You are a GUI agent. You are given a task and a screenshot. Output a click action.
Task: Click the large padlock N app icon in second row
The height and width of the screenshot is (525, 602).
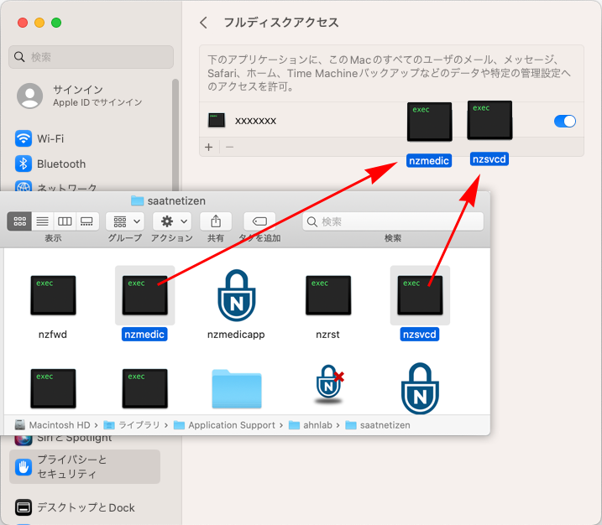[420, 388]
